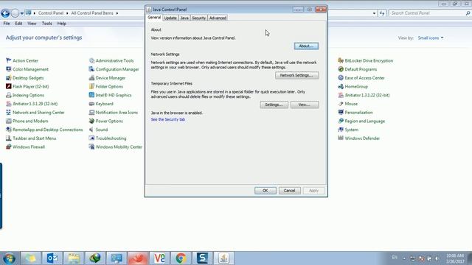Open RemoteApp and Desktop Connections
Viewport: 472px width, 265px height.
44,130
